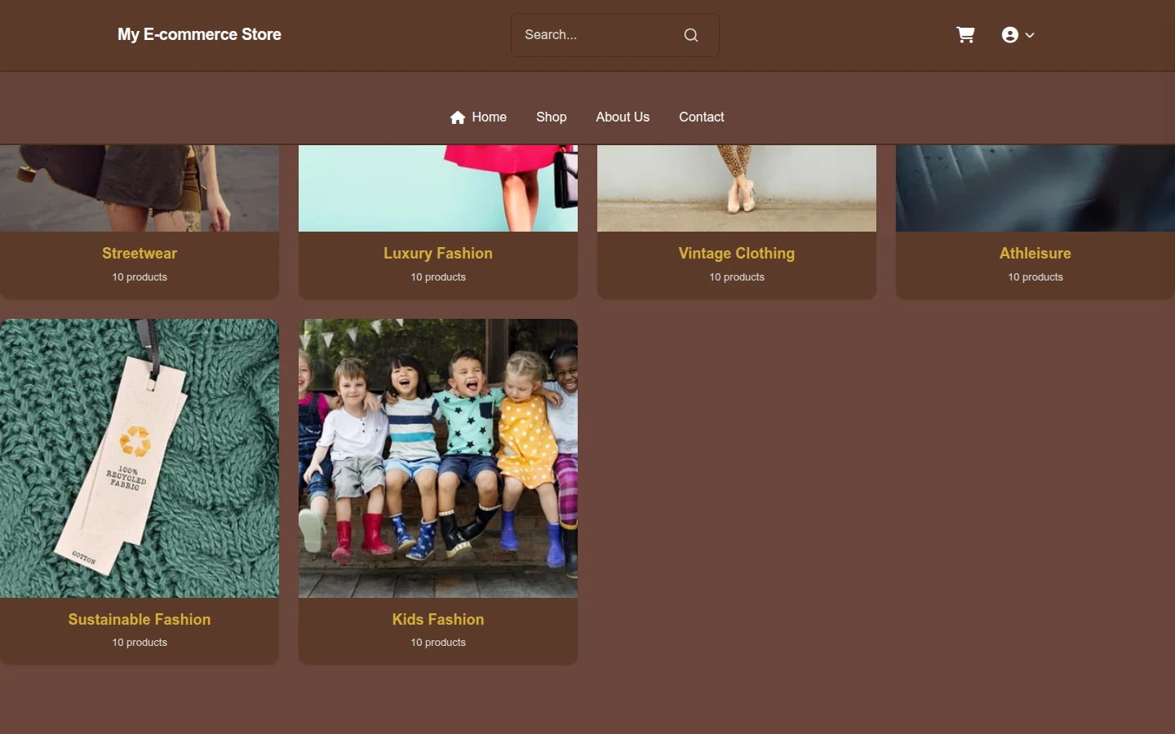The width and height of the screenshot is (1175, 734).
Task: Click the leopard leggings Vintage image
Action: click(737, 188)
